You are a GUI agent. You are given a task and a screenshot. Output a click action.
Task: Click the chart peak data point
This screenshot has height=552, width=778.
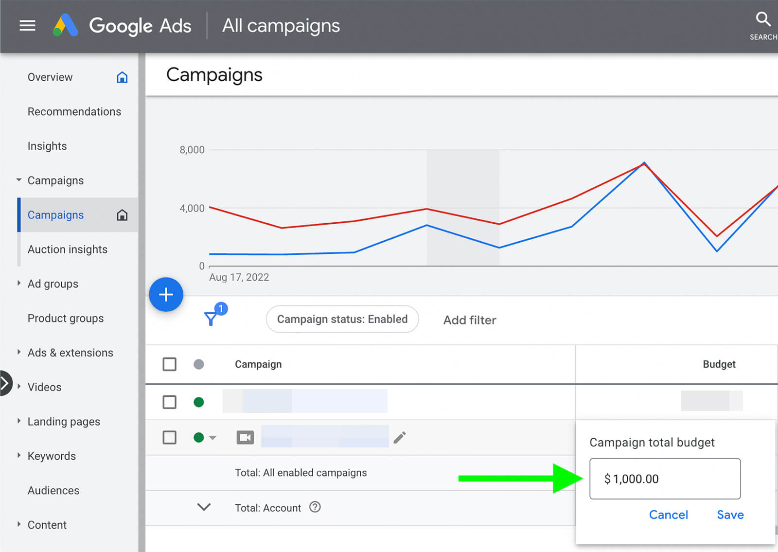[x=644, y=163]
